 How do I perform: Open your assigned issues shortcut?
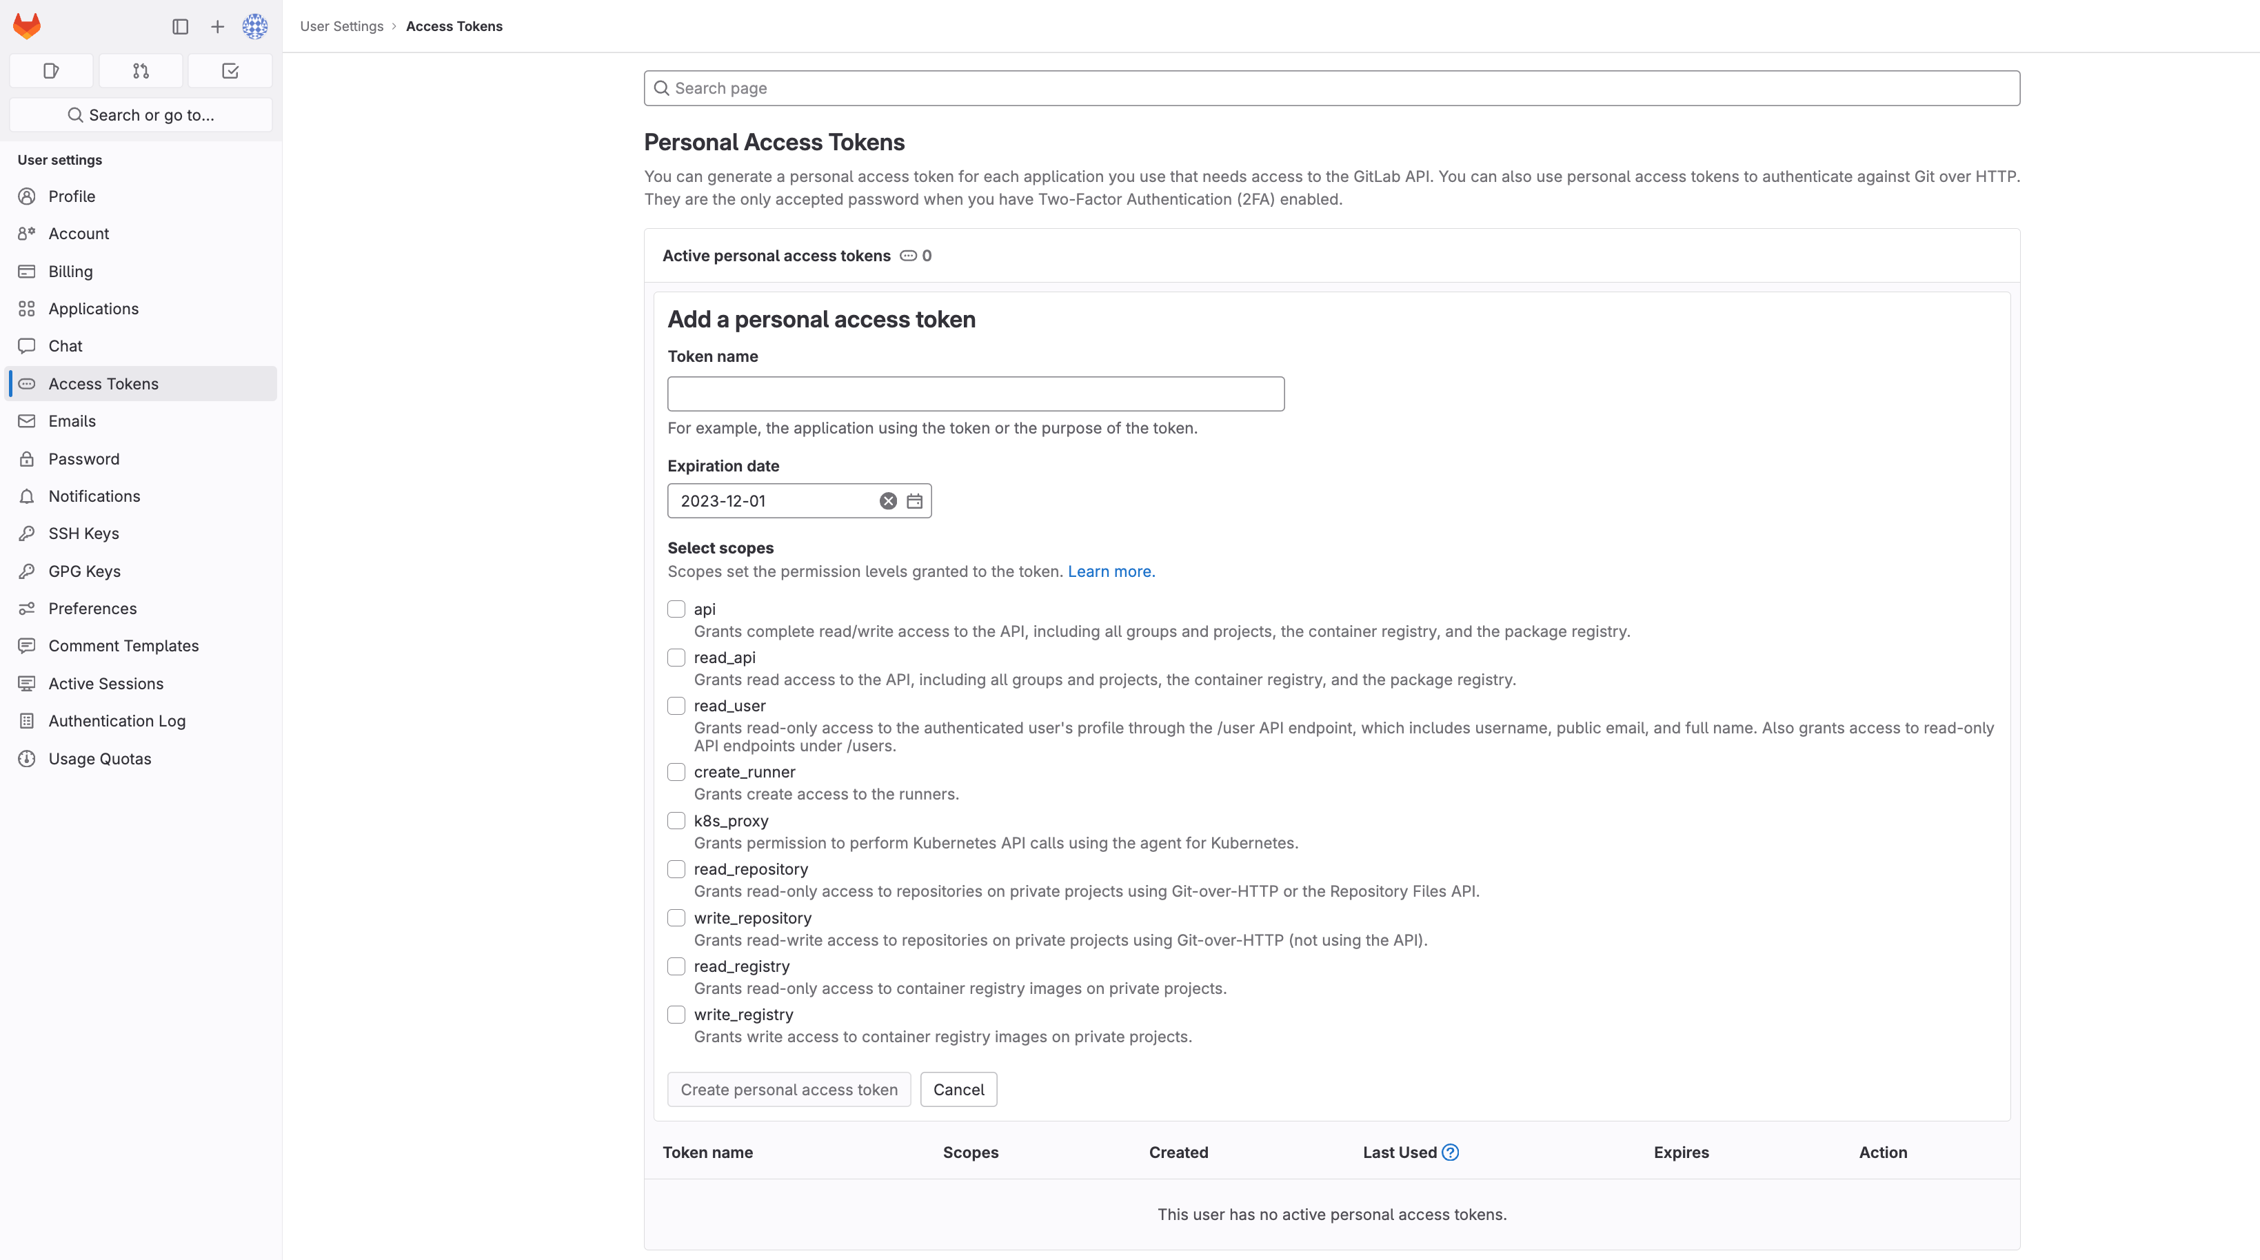click(50, 70)
